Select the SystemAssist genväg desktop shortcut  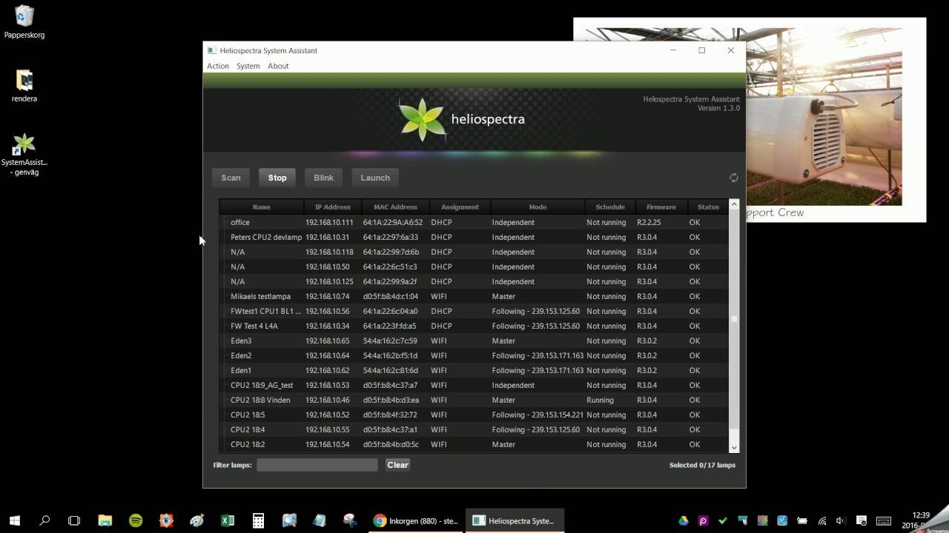click(24, 155)
